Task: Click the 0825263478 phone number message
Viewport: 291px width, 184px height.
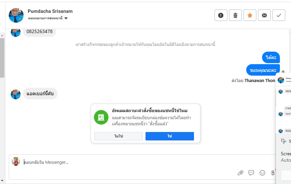Action: 40,32
